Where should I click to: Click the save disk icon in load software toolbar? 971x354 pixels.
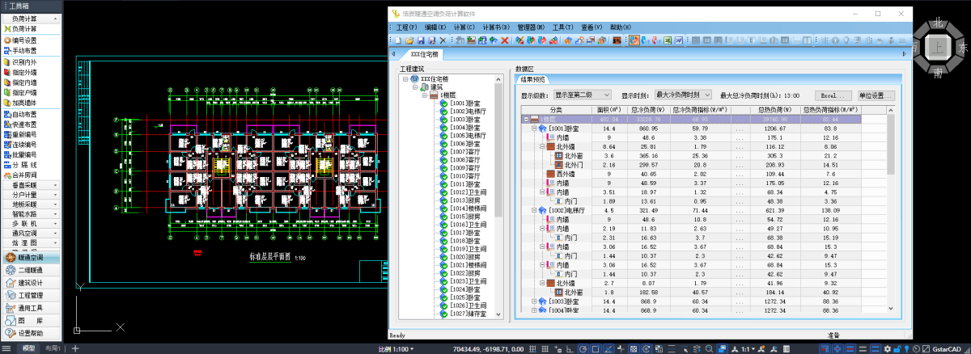point(421,40)
